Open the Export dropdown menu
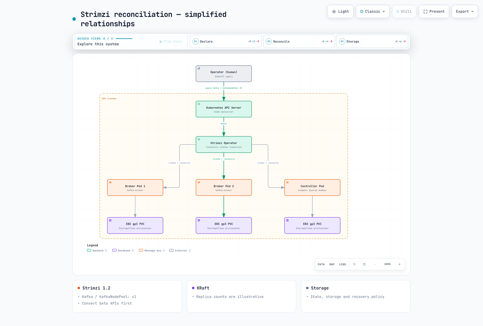 pos(465,11)
